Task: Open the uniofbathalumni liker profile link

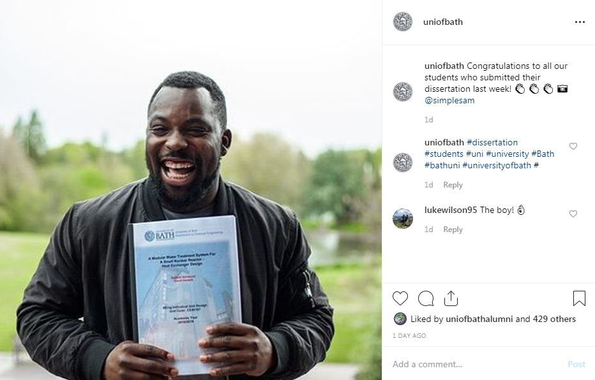Action: coord(479,319)
